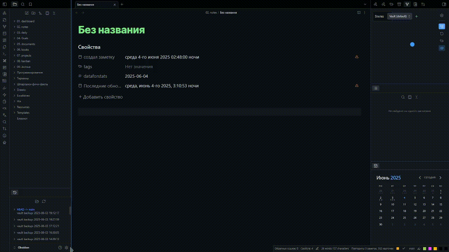
Task: Click СЕГОДНЯ in calendar header
Action: click(x=430, y=178)
